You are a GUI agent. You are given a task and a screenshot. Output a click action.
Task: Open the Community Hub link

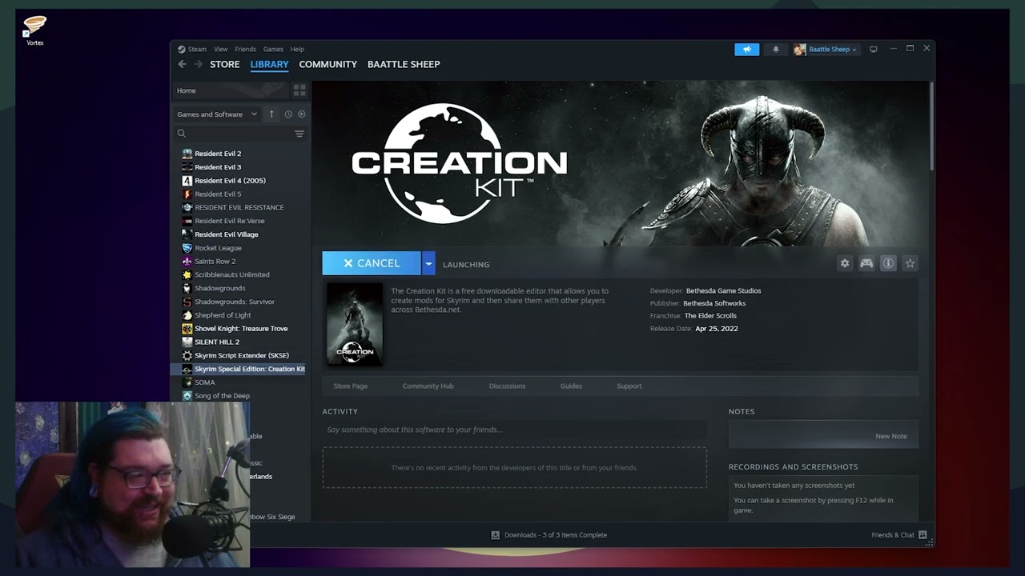428,386
